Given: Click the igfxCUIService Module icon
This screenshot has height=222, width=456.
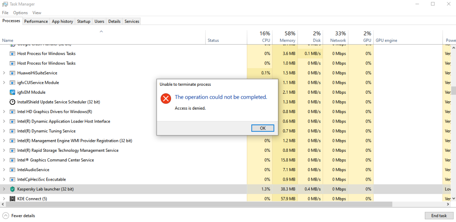Looking at the screenshot, I should (13, 83).
